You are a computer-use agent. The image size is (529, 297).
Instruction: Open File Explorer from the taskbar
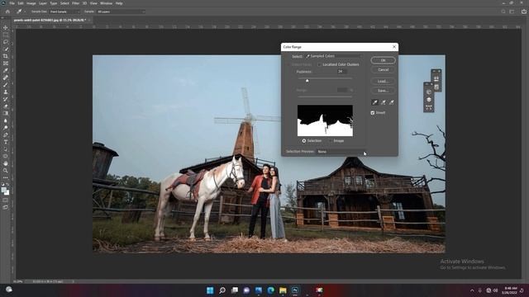coord(283,290)
